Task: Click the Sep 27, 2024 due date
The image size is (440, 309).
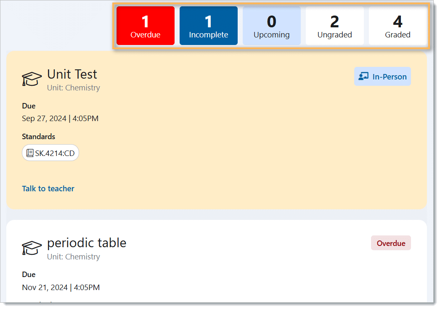Action: [60, 119]
